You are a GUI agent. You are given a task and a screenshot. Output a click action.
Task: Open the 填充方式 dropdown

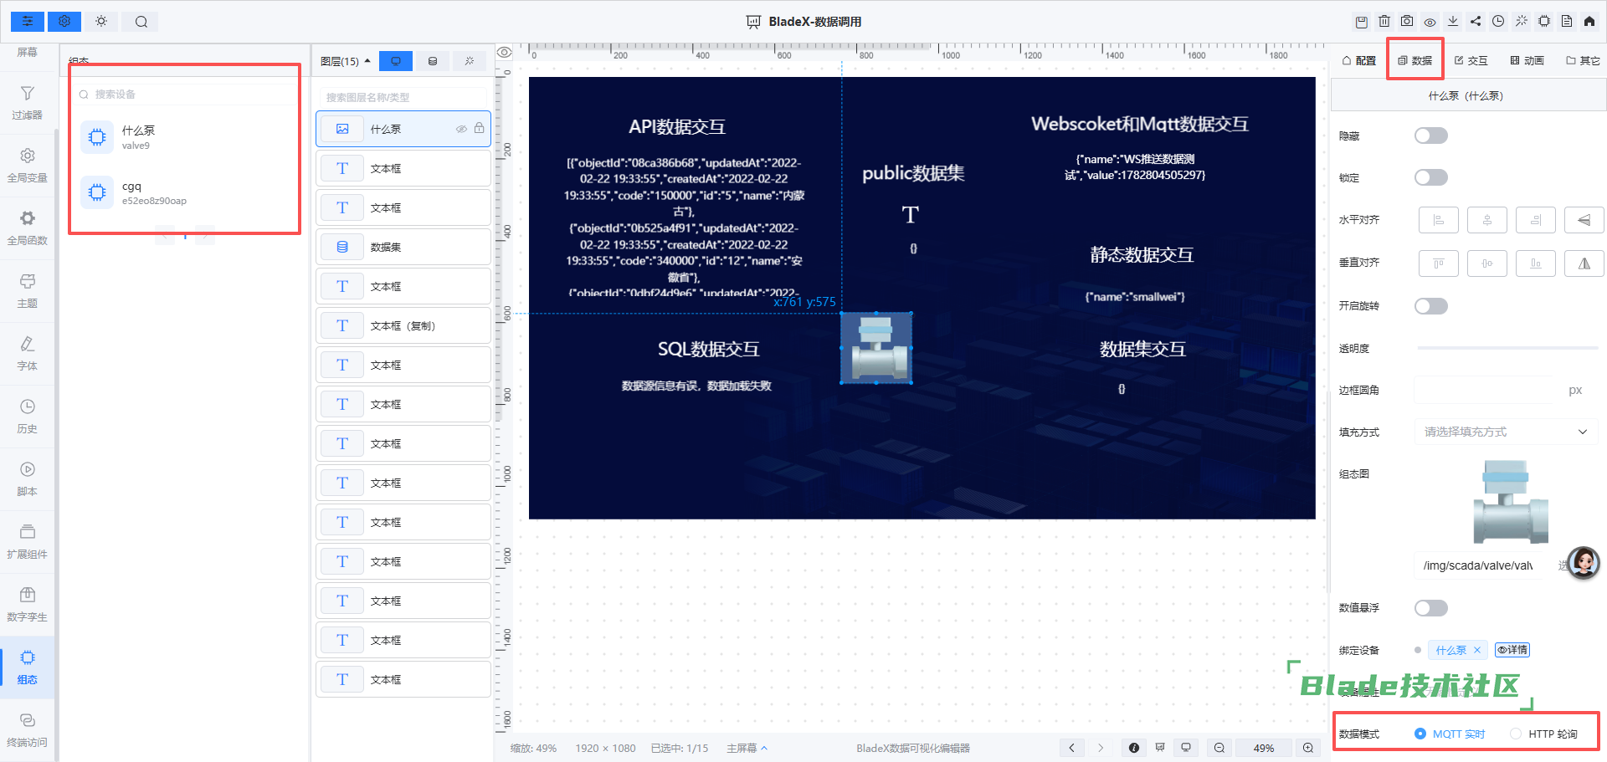pos(1506,432)
